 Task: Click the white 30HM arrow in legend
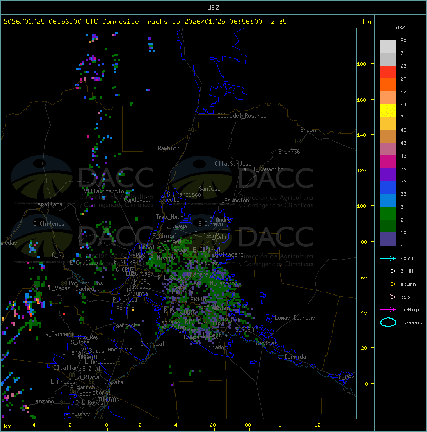(388, 271)
